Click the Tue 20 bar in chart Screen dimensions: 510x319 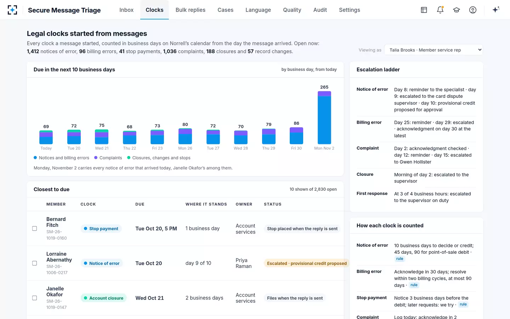(74, 137)
